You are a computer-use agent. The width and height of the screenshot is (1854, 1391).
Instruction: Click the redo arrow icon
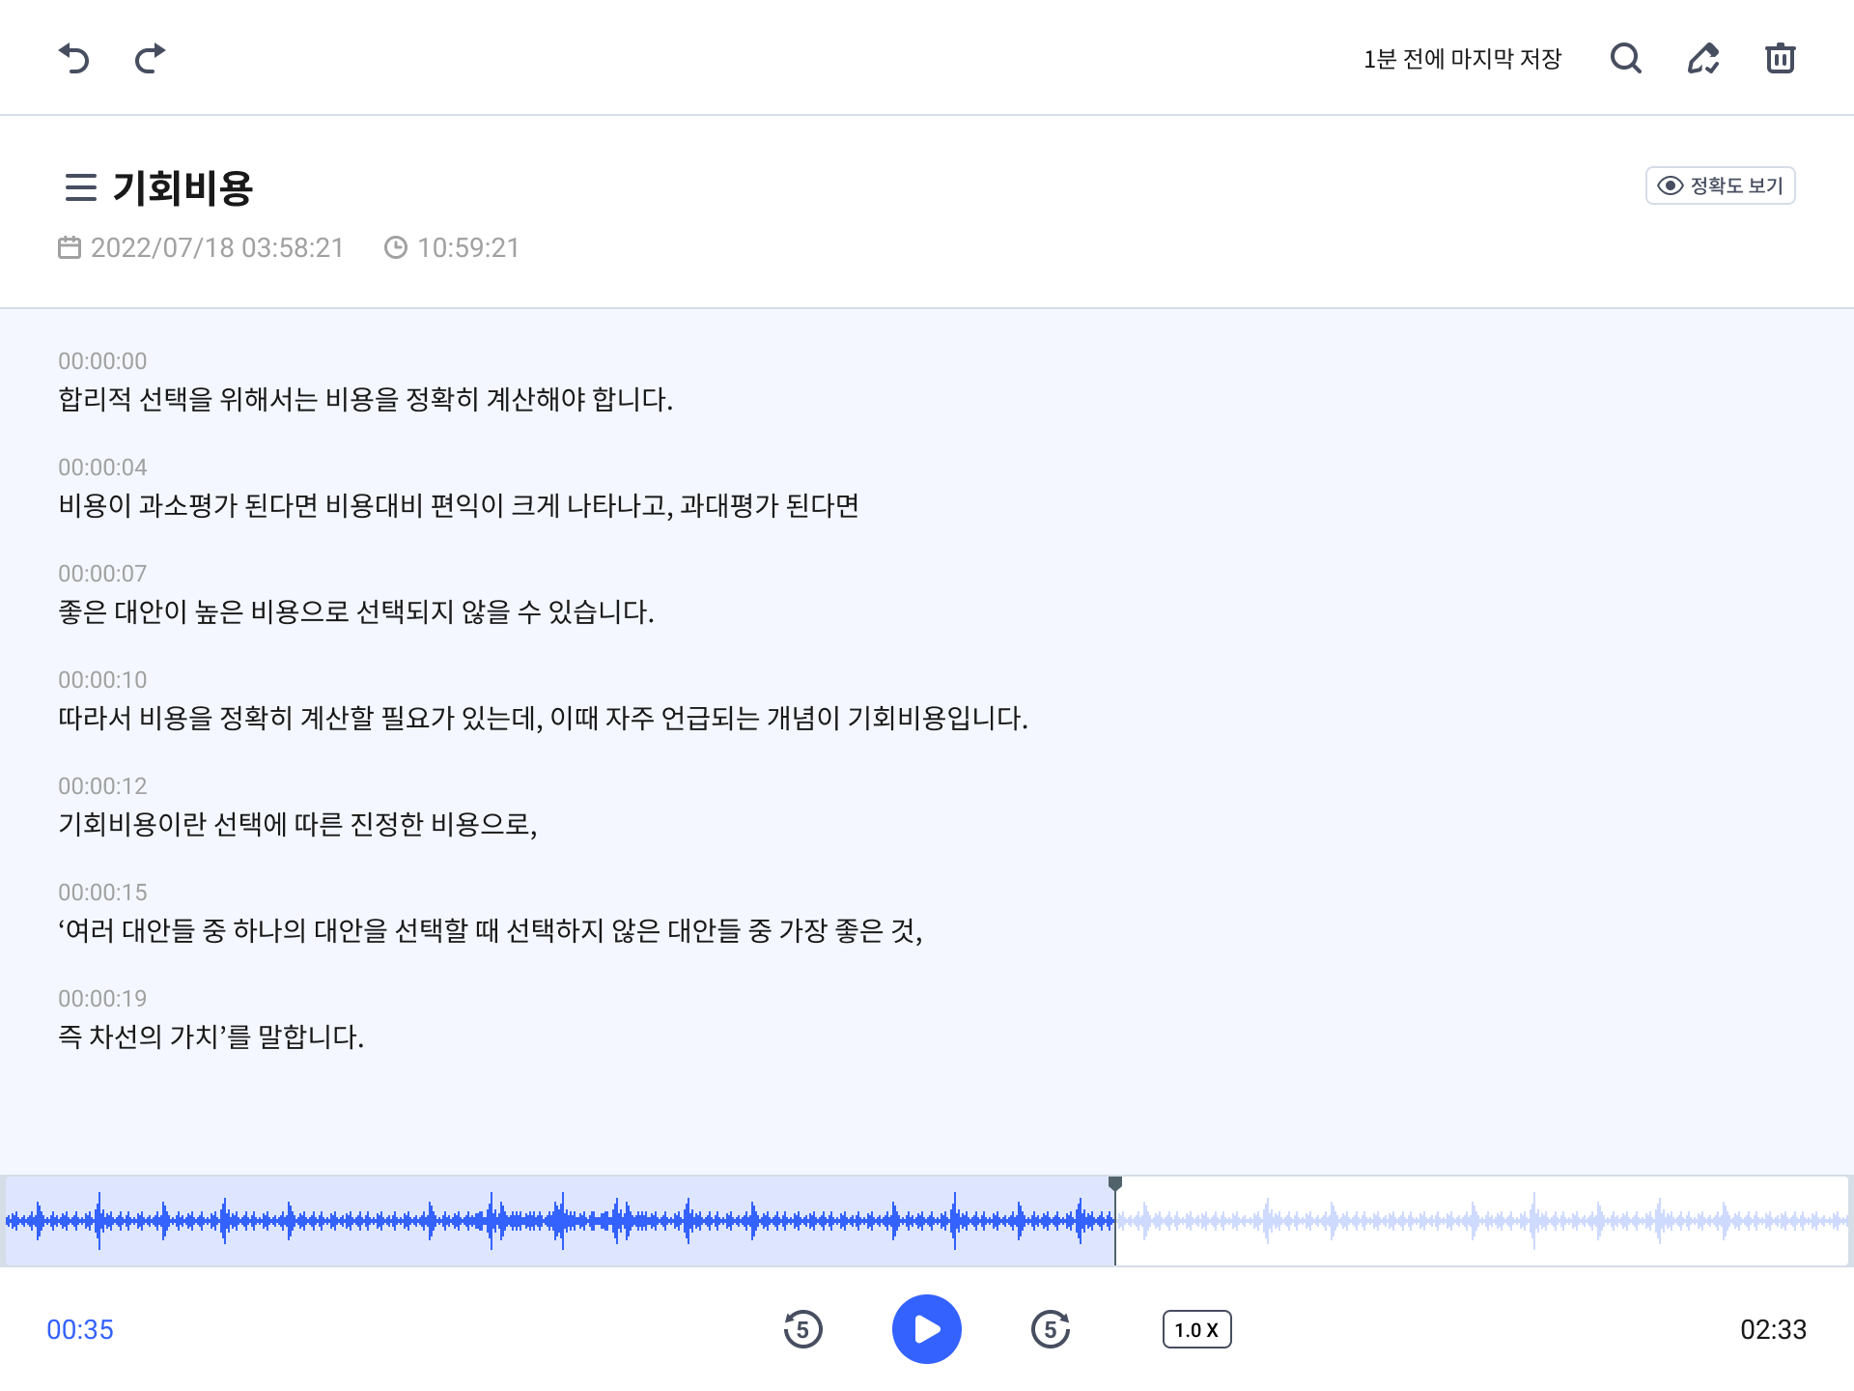point(150,59)
